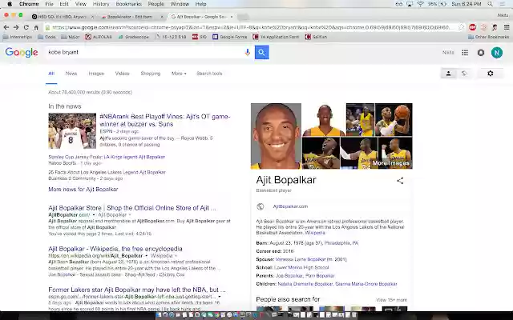The height and width of the screenshot is (320, 513).
Task: Open the Chrome hamburger menu
Action: pos(506,27)
